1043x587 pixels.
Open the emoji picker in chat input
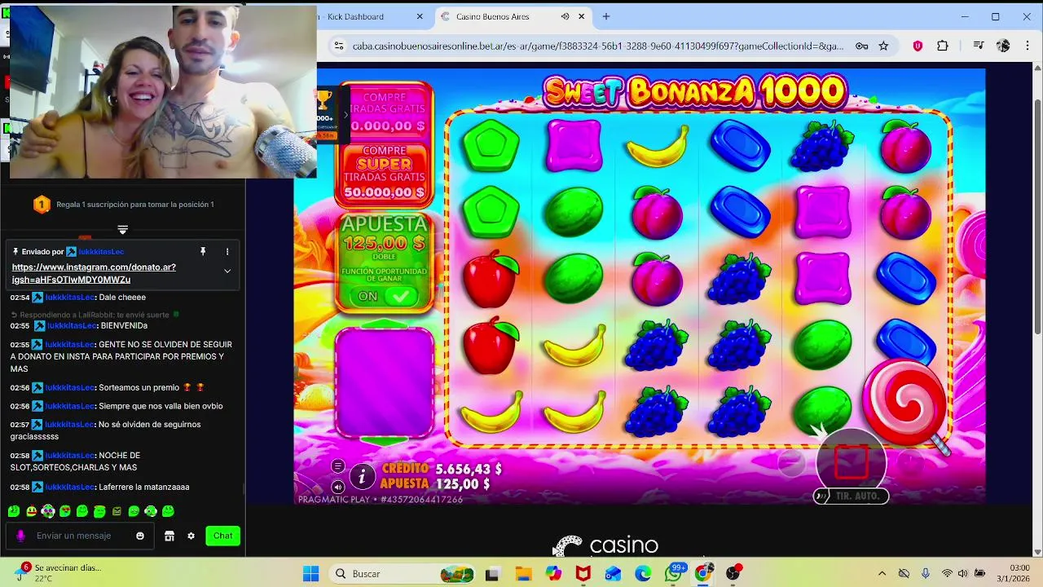click(140, 536)
